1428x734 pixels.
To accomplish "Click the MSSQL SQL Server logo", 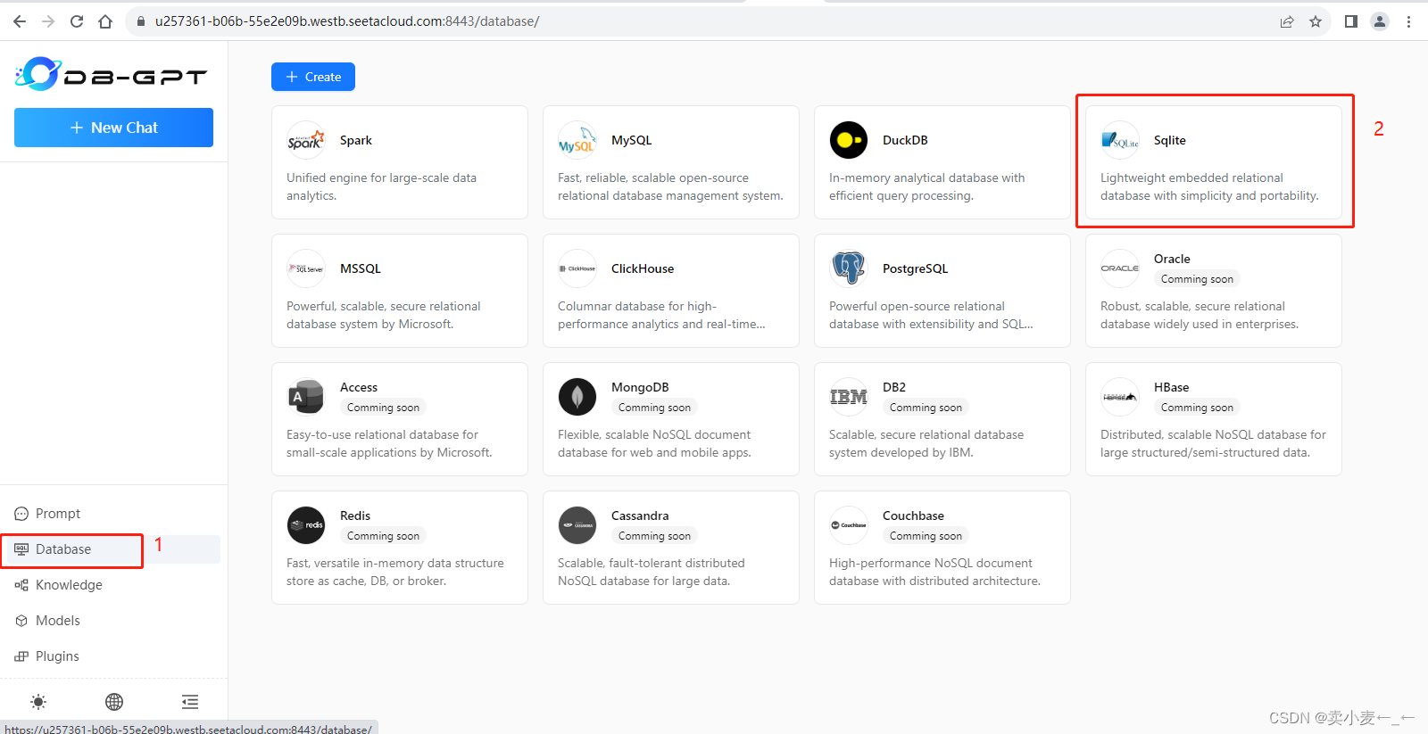I will pos(306,268).
